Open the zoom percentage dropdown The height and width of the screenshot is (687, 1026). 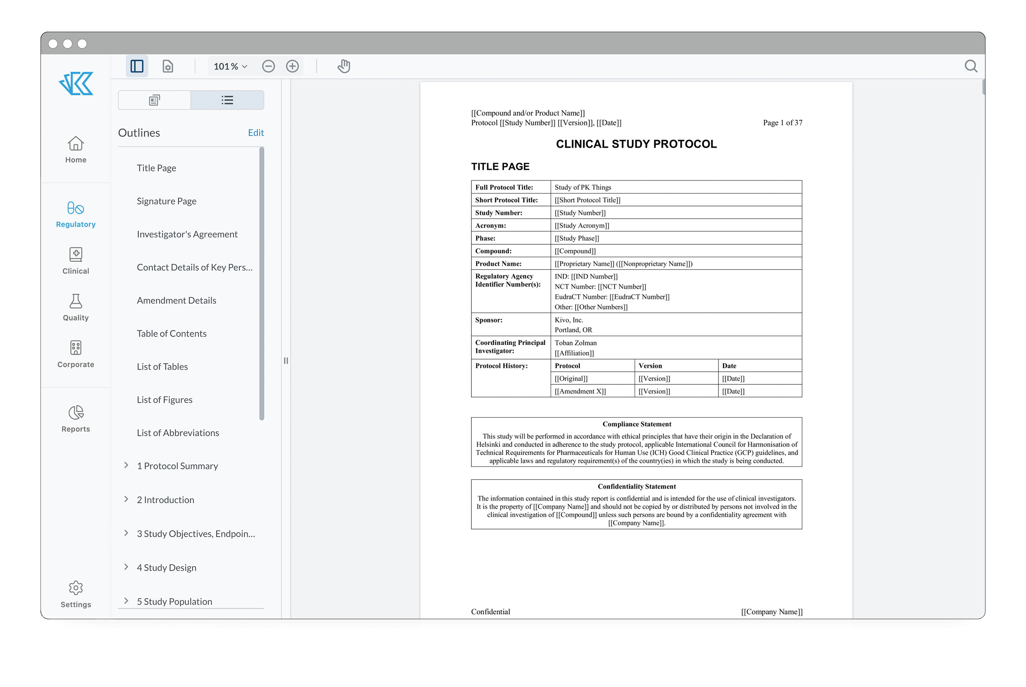(230, 66)
